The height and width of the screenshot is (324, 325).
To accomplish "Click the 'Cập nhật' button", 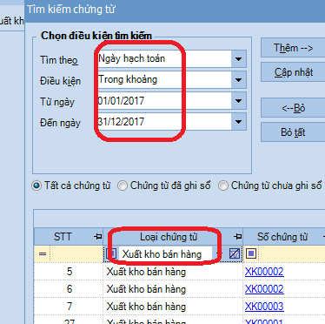I will (x=293, y=72).
